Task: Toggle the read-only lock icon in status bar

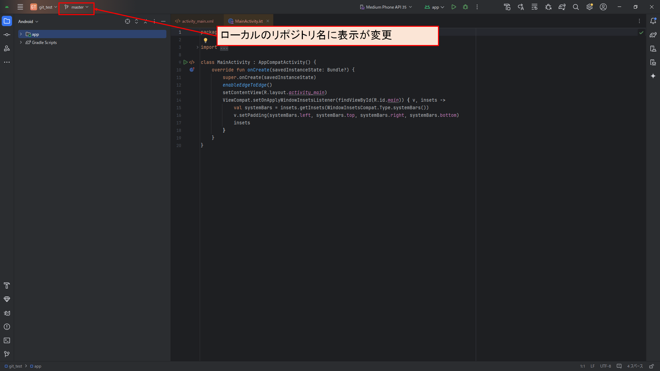Action: [651, 366]
